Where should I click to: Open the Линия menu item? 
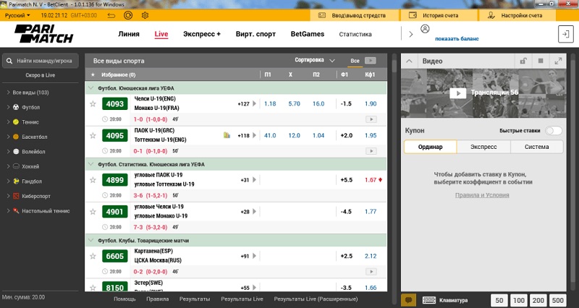(129, 34)
